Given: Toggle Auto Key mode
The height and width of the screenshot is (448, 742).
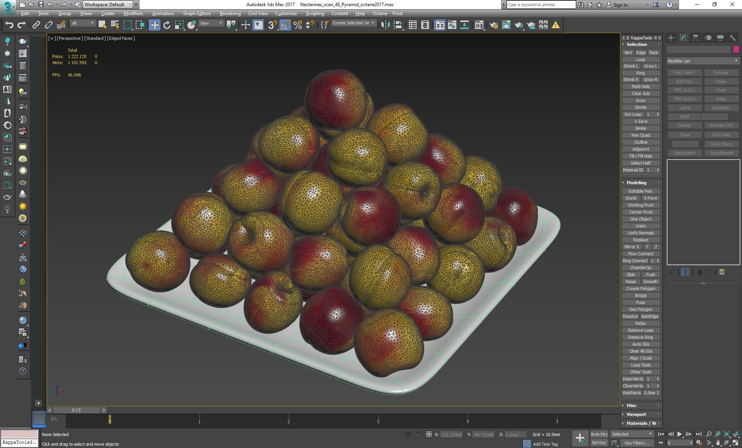Looking at the screenshot, I should point(599,434).
